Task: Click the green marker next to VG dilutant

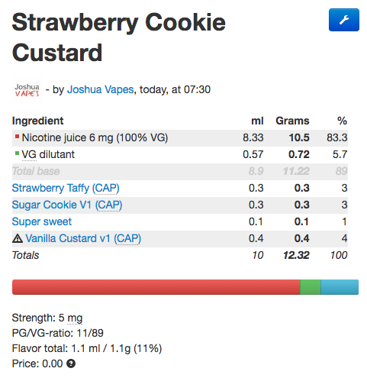Action: (x=17, y=153)
